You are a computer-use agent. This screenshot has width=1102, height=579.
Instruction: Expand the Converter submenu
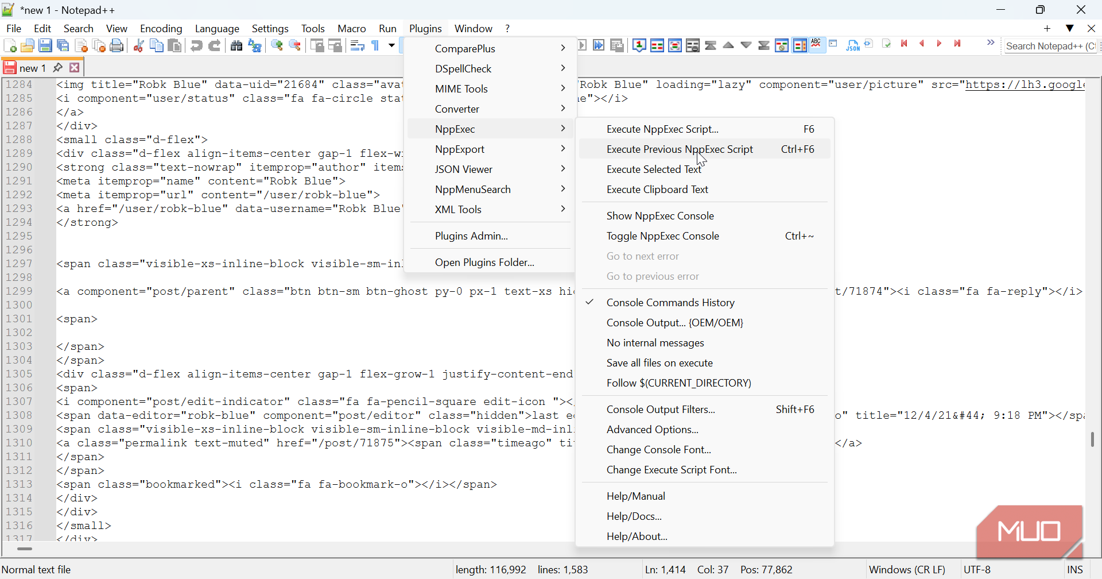(490, 109)
